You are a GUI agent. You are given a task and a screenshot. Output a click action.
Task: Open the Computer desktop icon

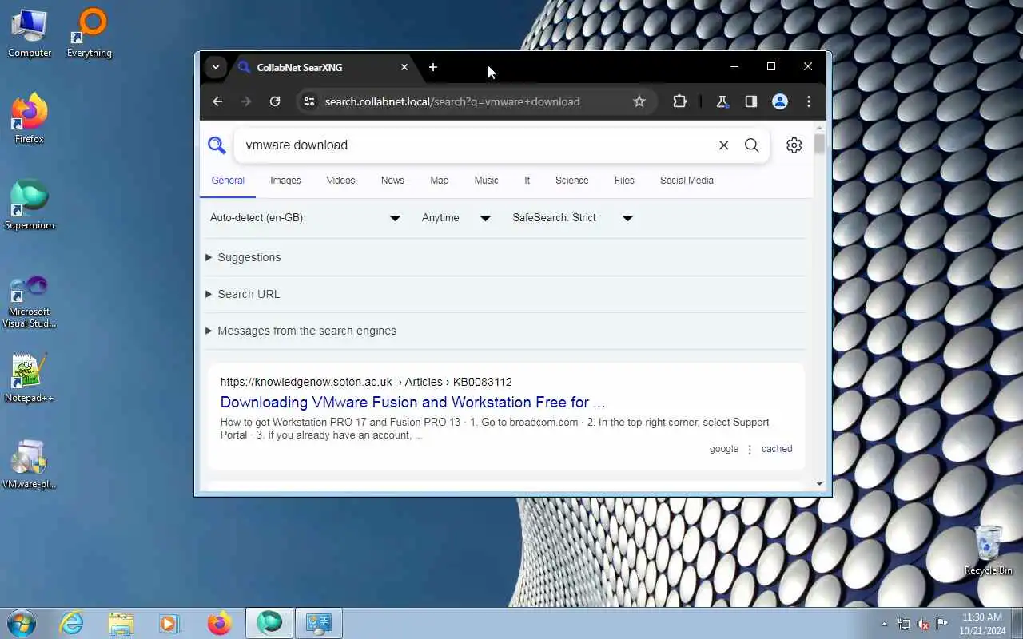[30, 33]
